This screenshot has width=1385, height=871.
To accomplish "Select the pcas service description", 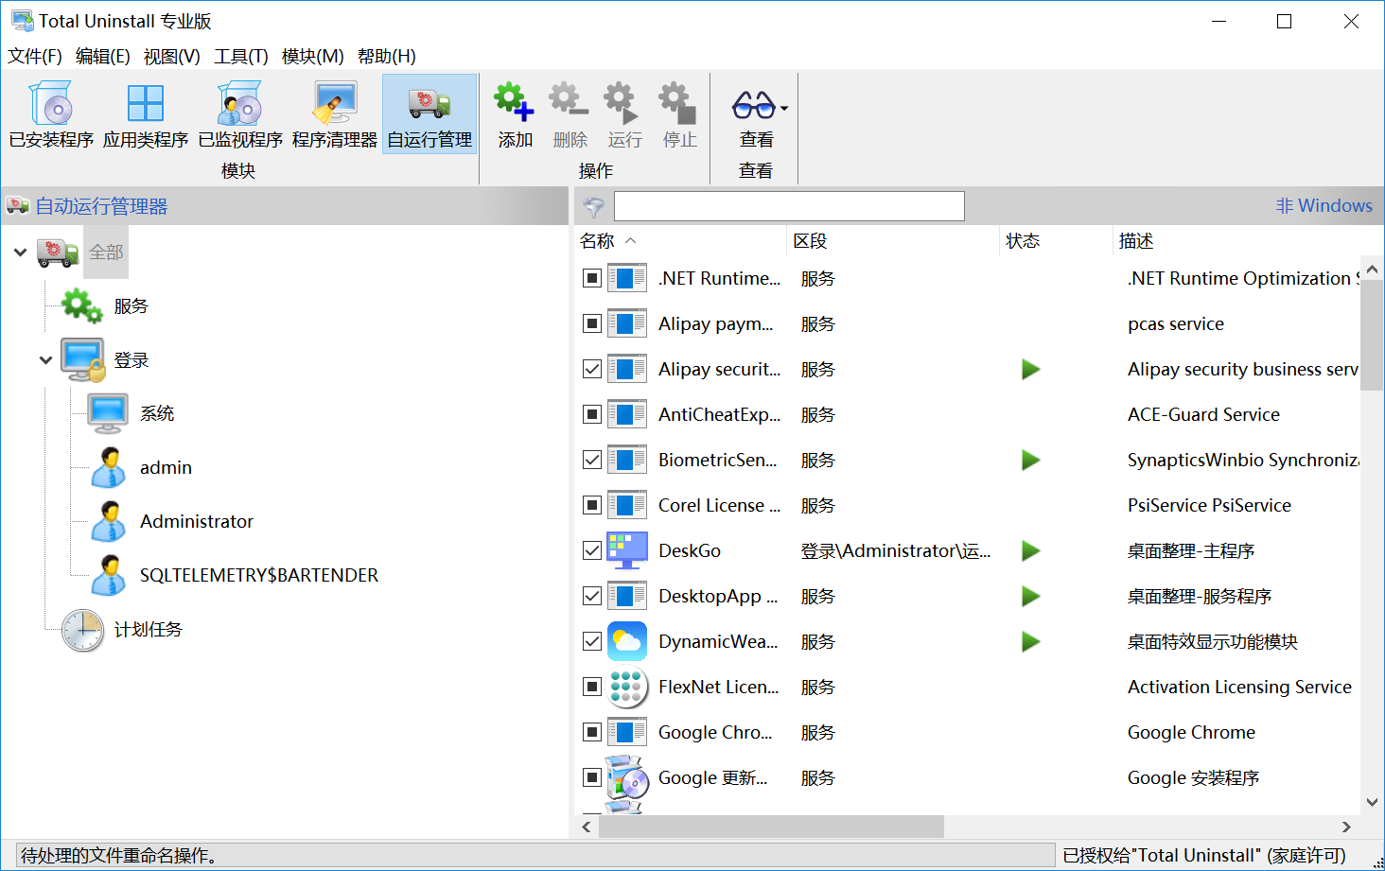I will (1176, 323).
